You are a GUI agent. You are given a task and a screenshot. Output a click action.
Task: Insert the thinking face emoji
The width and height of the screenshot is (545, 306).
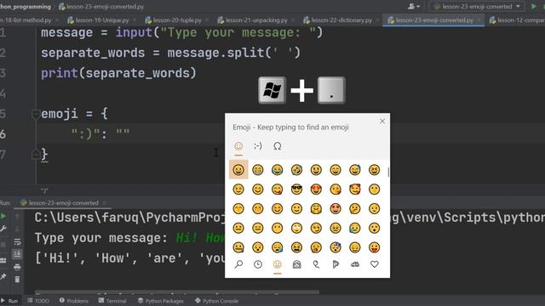(355, 208)
